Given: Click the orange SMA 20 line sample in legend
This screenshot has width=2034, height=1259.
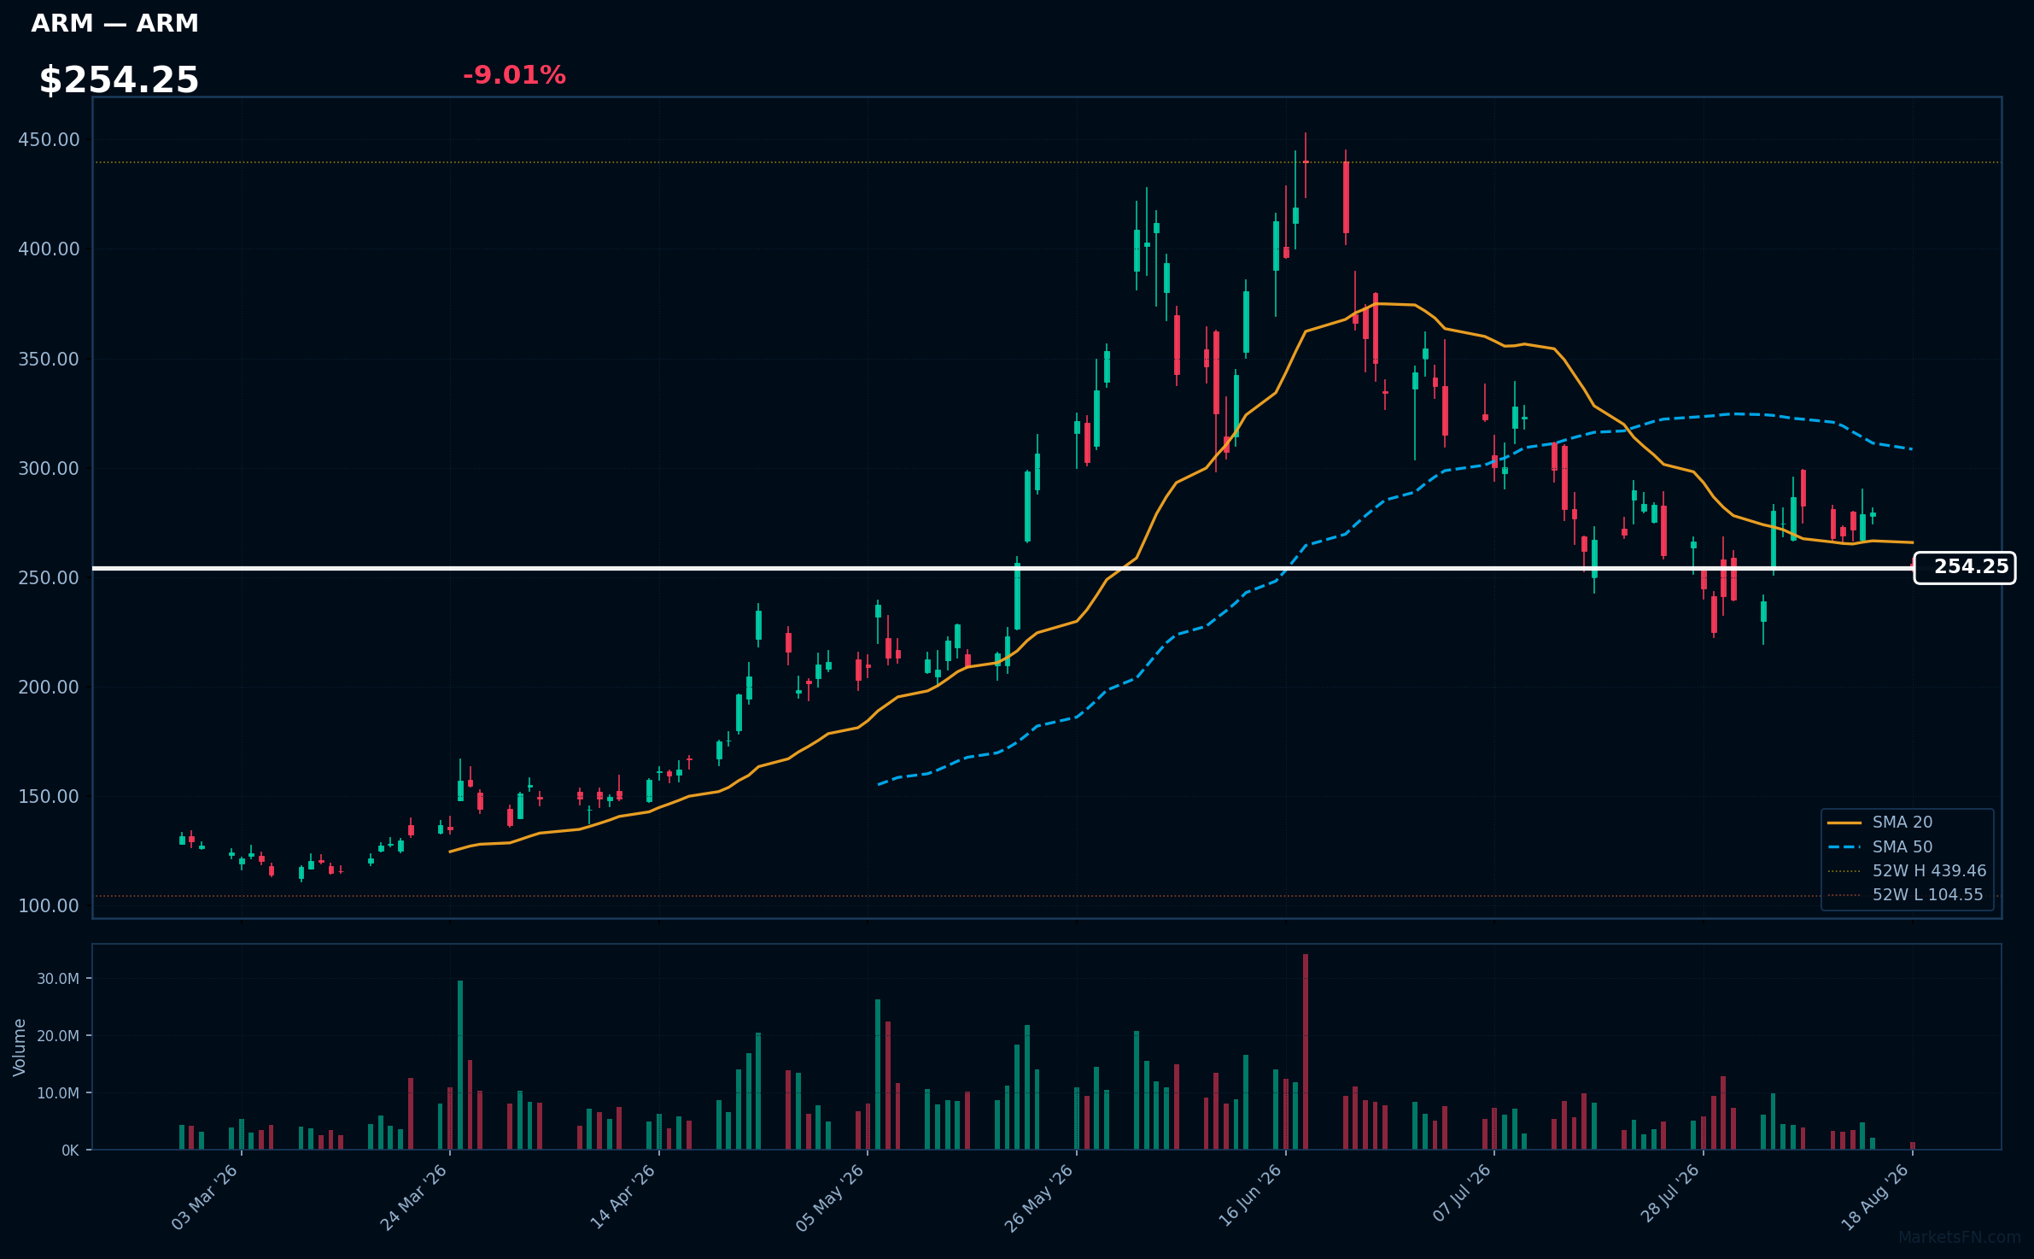Looking at the screenshot, I should [1844, 823].
